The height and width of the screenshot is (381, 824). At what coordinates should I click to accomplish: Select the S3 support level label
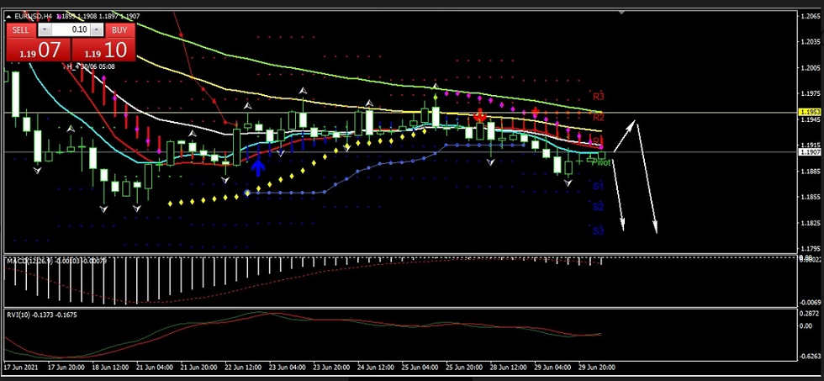[598, 230]
